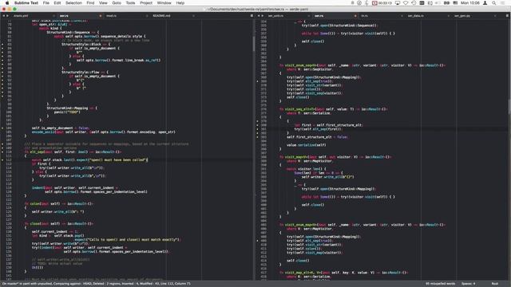
Task: Open Notification Center icon
Action: pos(503,3)
